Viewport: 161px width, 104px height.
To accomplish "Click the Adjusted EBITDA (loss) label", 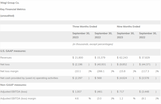I will coord(14,92).
